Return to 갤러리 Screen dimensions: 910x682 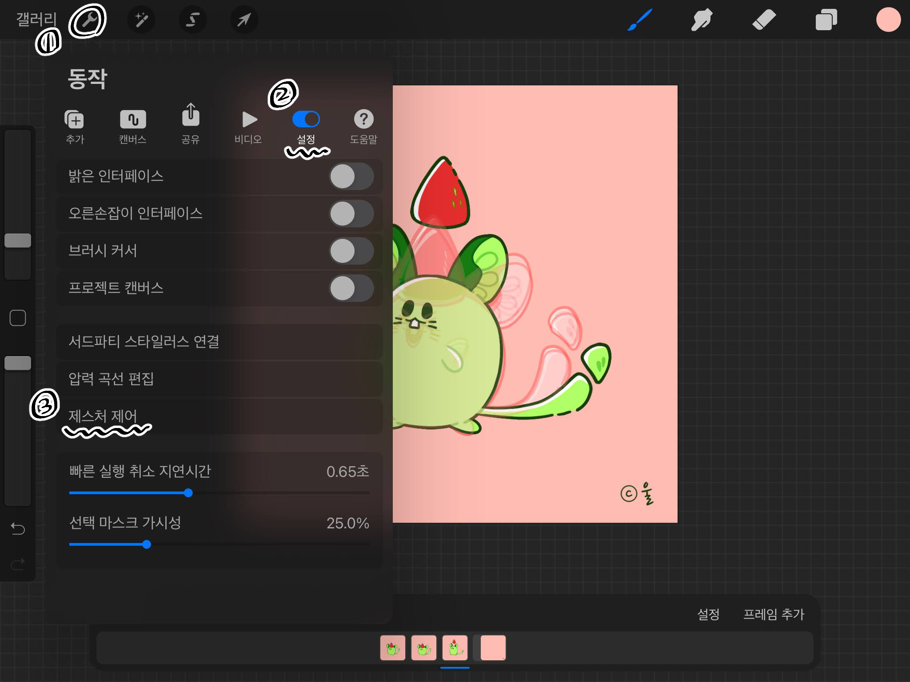36,20
